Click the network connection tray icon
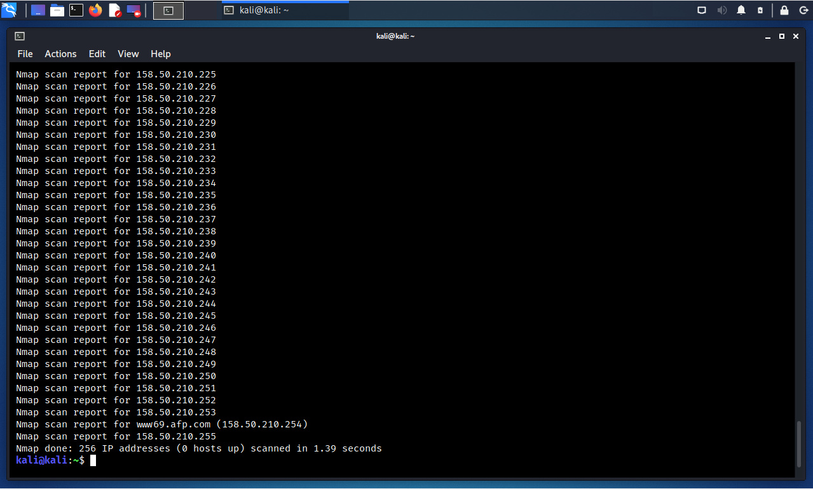Image resolution: width=813 pixels, height=489 pixels. tap(702, 10)
